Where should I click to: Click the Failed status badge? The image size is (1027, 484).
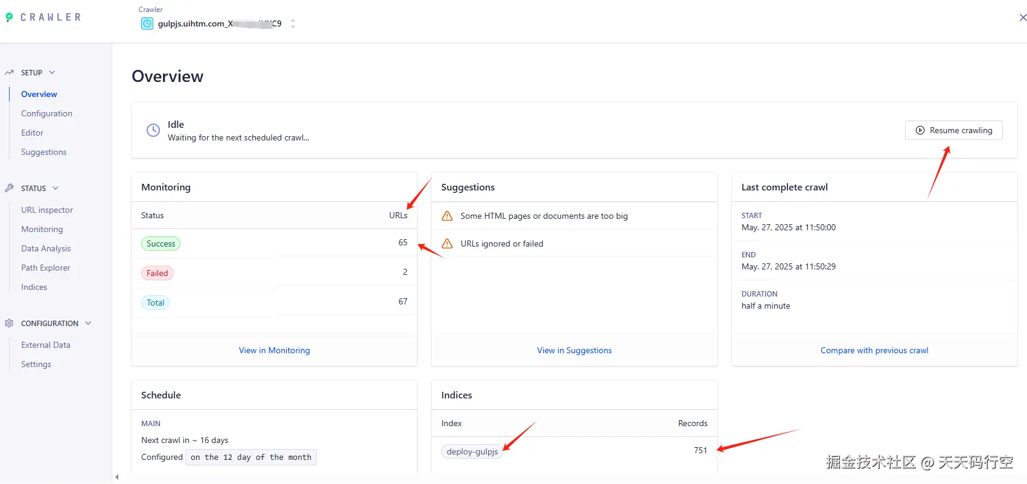tap(157, 273)
